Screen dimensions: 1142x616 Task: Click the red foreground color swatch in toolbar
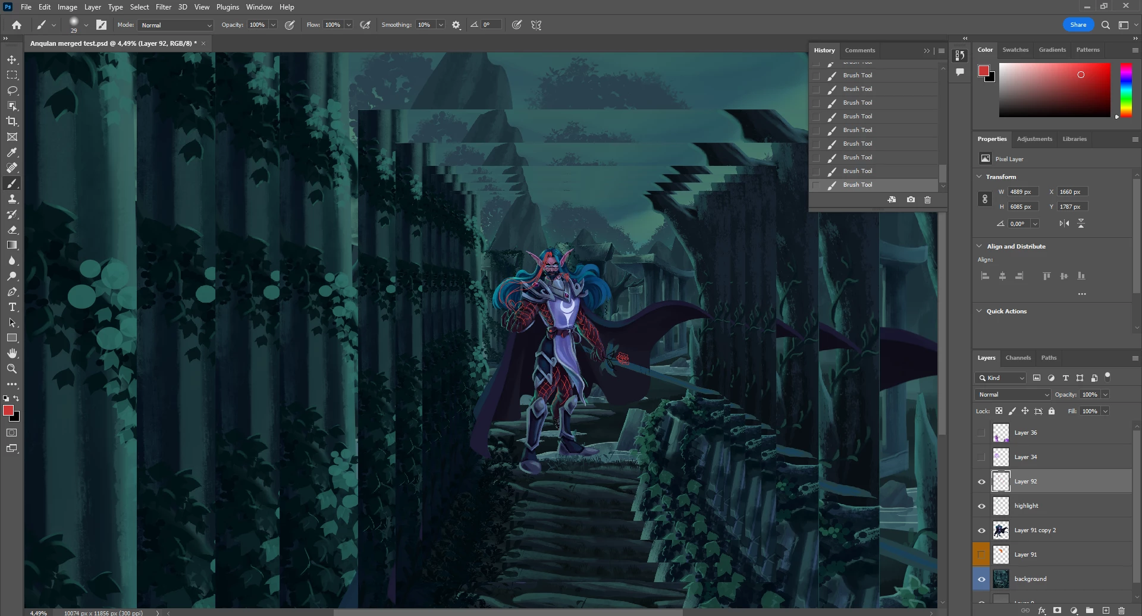click(x=8, y=410)
